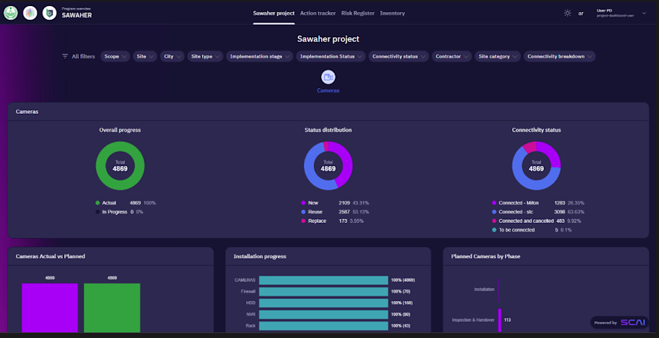Viewport: 659px width, 338px height.
Task: Click the 'Planned Cameras by Phase' heading
Action: coord(485,256)
